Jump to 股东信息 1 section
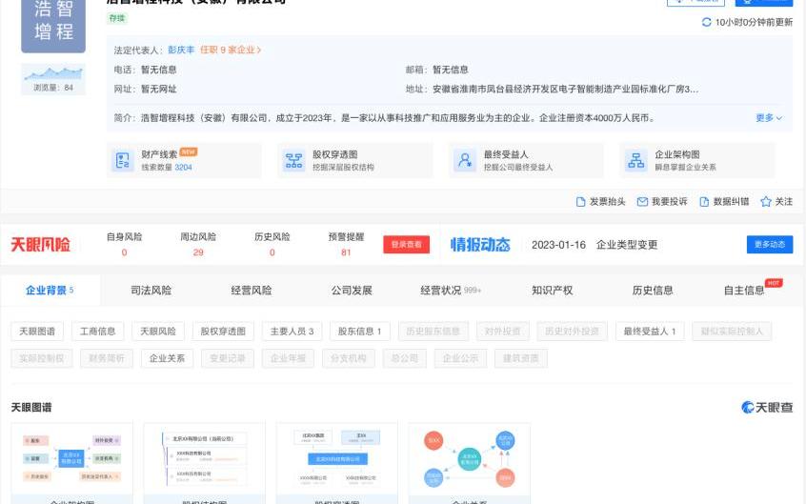Viewport: 806px width, 504px height. click(360, 332)
